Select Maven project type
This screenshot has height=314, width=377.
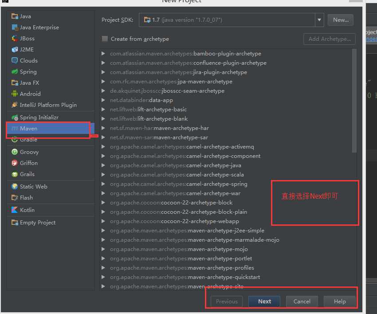pos(51,128)
